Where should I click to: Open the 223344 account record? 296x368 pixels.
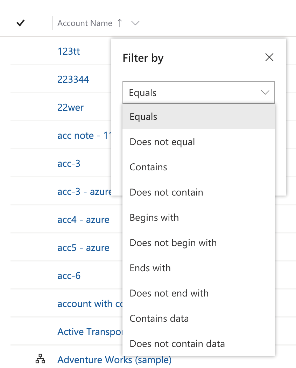[73, 79]
